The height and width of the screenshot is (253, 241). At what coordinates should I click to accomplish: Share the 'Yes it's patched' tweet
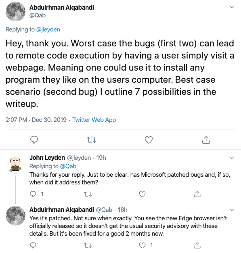coord(197,245)
